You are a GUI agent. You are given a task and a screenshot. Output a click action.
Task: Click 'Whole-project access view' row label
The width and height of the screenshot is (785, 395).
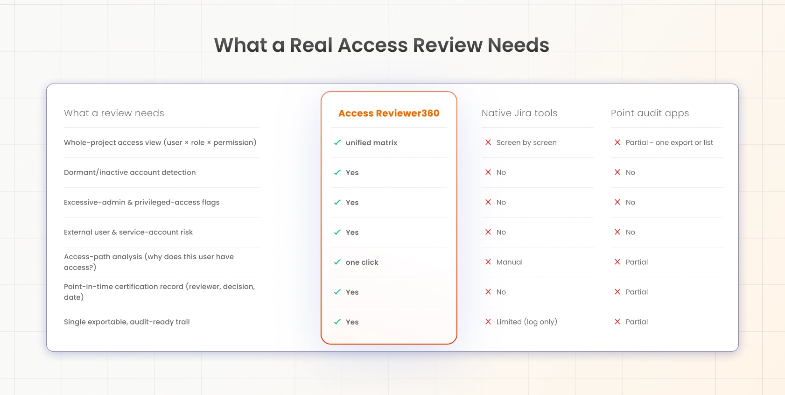[160, 142]
